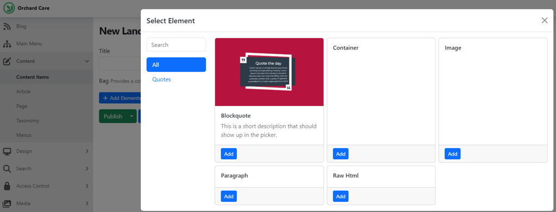Open the Publish dropdown arrow
Image resolution: width=556 pixels, height=212 pixels.
coord(131,116)
